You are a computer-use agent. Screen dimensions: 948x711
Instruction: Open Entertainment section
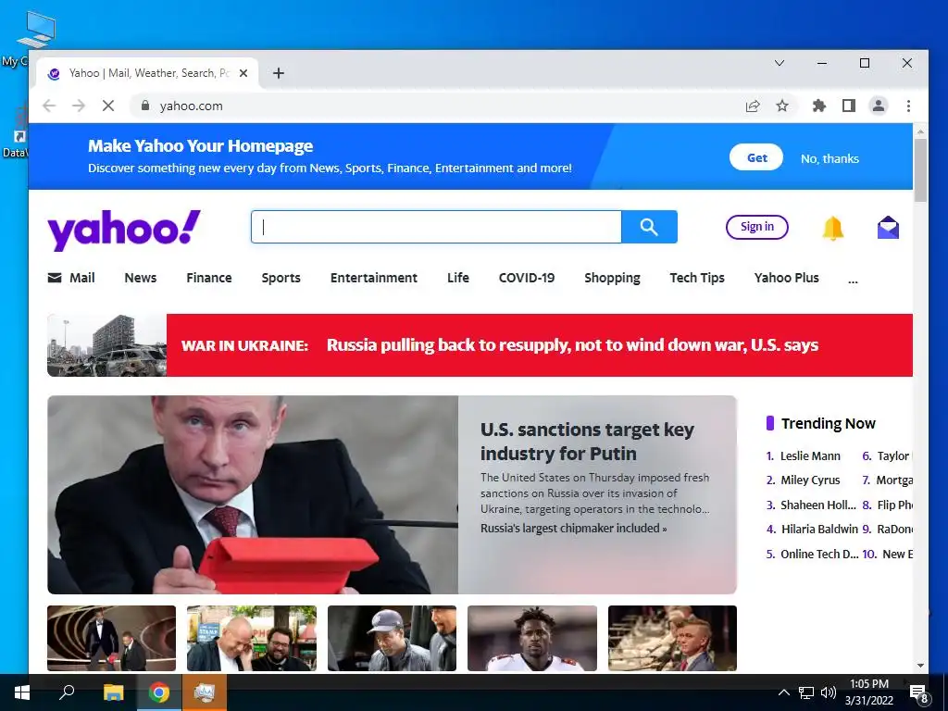(x=374, y=278)
